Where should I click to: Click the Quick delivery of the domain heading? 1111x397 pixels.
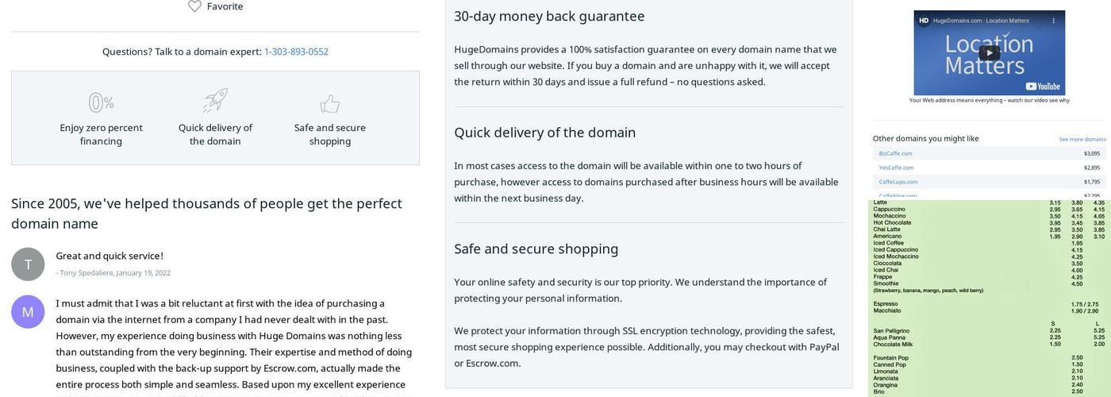(544, 133)
